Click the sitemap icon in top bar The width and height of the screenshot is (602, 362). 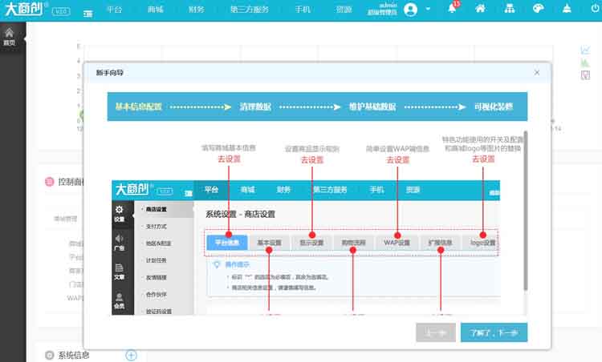point(509,9)
